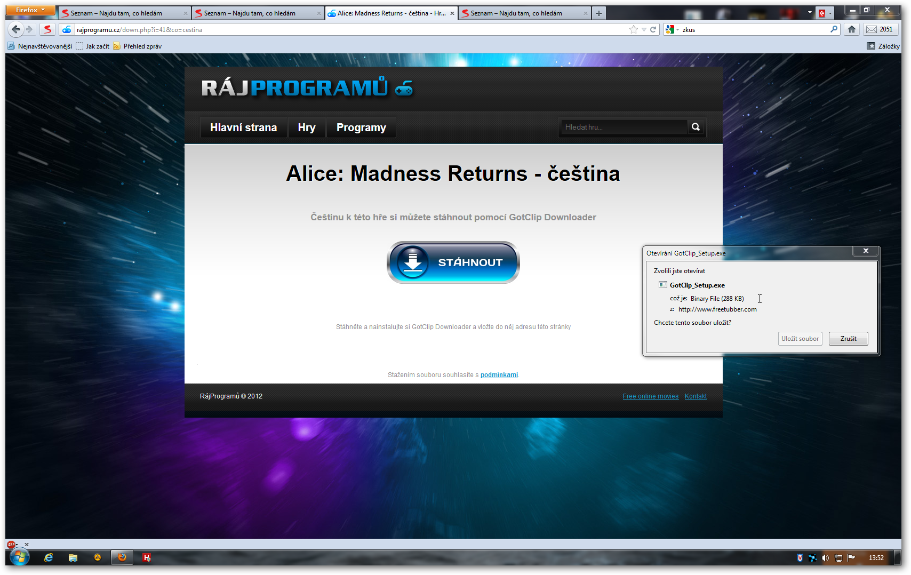Viewport: 911px width, 575px height.
Task: Click the browser back arrow button
Action: tap(16, 29)
